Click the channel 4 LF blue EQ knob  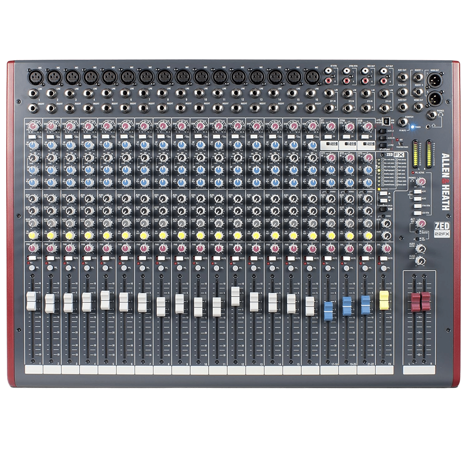89,182
